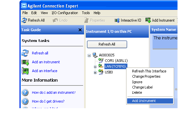Image resolution: width=178 pixels, height=118 pixels.
Task: Expand the LAN (TCPIP0) node
Action: point(95,67)
